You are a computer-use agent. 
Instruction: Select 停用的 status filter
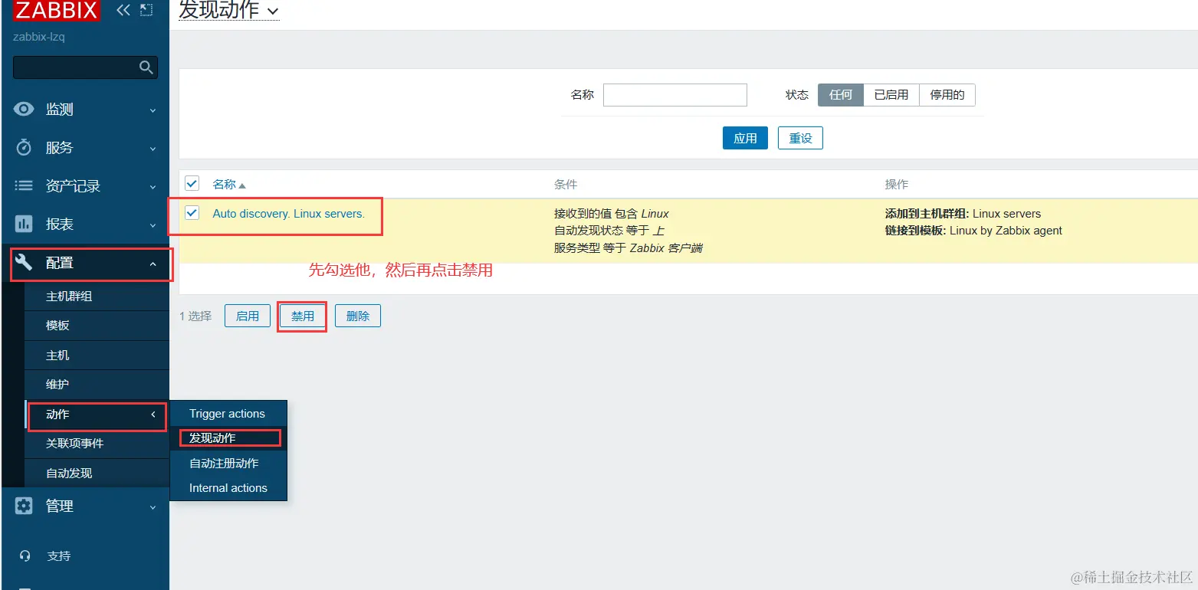click(x=947, y=95)
